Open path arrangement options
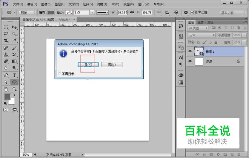249x158 pixels. (x=176, y=13)
